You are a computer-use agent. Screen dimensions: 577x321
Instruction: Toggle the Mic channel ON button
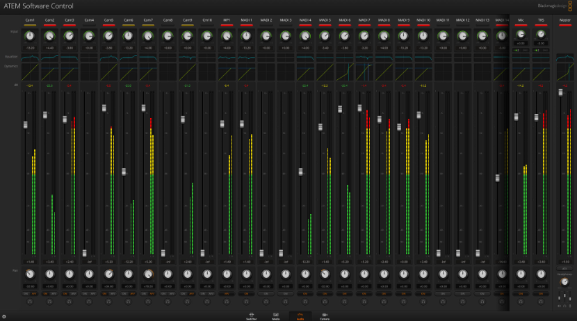tap(521, 293)
